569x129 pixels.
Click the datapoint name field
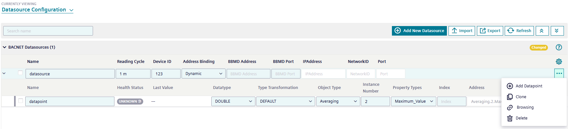pyautogui.click(x=70, y=101)
